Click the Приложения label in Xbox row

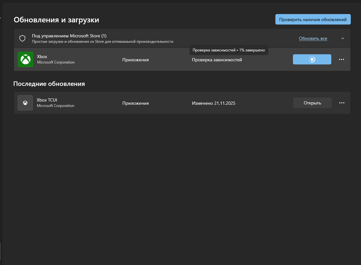click(x=135, y=60)
